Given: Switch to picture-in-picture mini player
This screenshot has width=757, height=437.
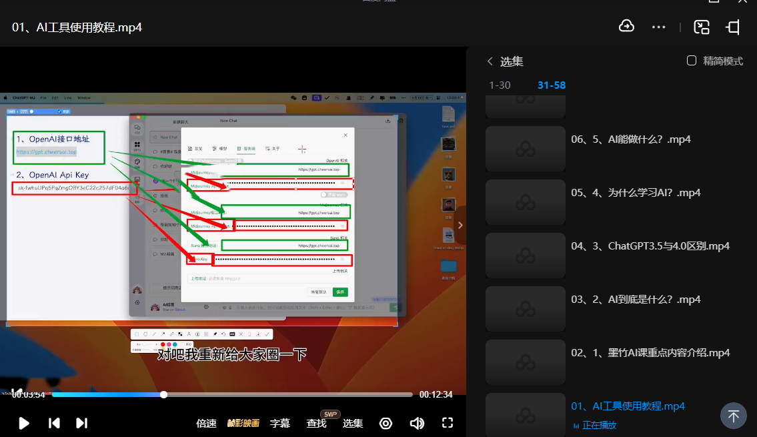Looking at the screenshot, I should pos(702,27).
